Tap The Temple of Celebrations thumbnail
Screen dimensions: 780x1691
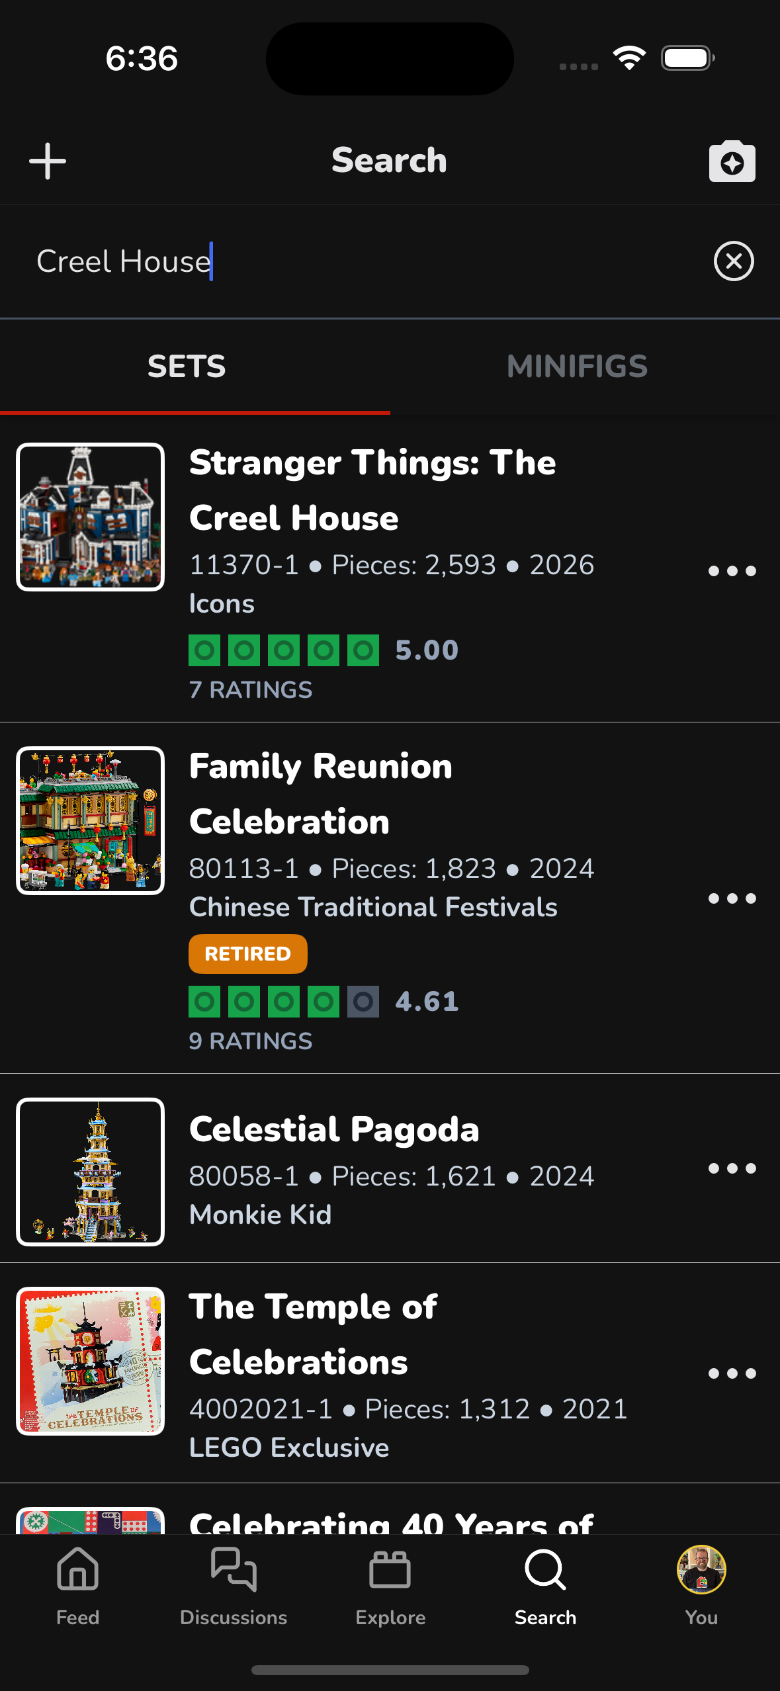click(x=91, y=1361)
